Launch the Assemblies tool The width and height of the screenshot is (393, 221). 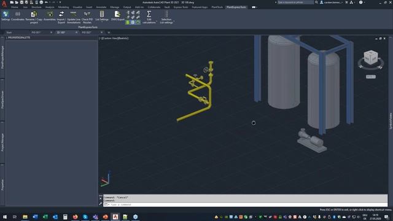tap(50, 16)
